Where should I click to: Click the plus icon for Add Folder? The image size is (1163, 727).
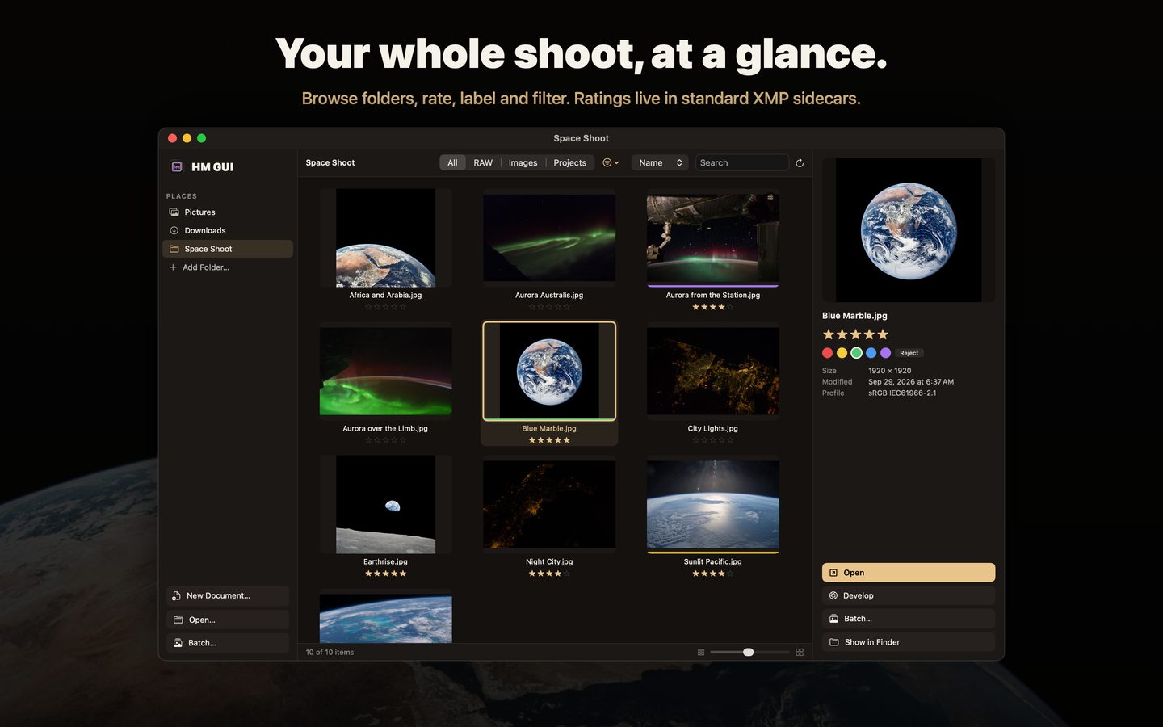click(173, 267)
